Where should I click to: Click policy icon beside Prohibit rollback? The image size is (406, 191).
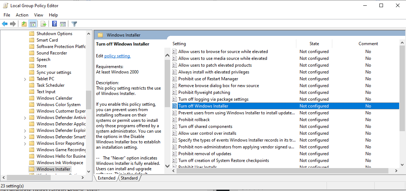pos(175,120)
